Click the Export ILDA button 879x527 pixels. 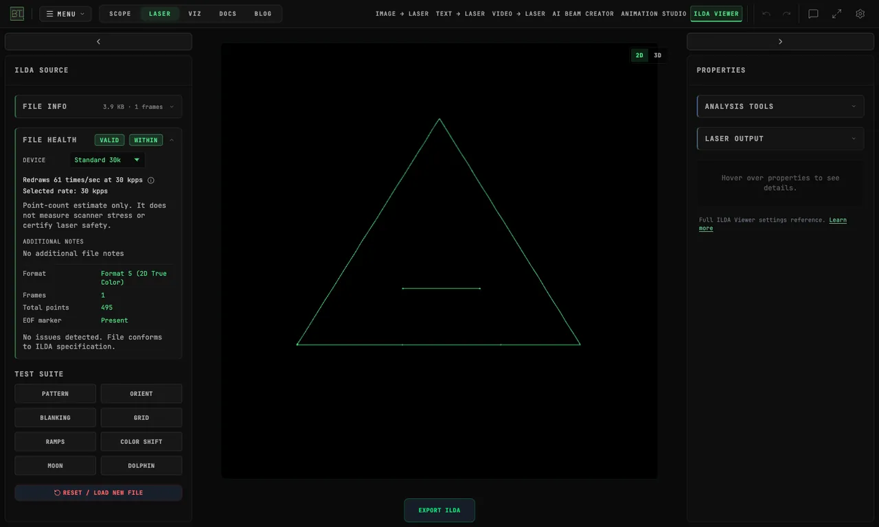439,511
